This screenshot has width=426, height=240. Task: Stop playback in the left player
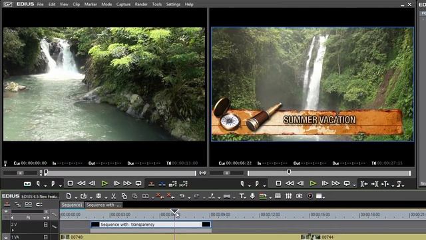pyautogui.click(x=70, y=183)
